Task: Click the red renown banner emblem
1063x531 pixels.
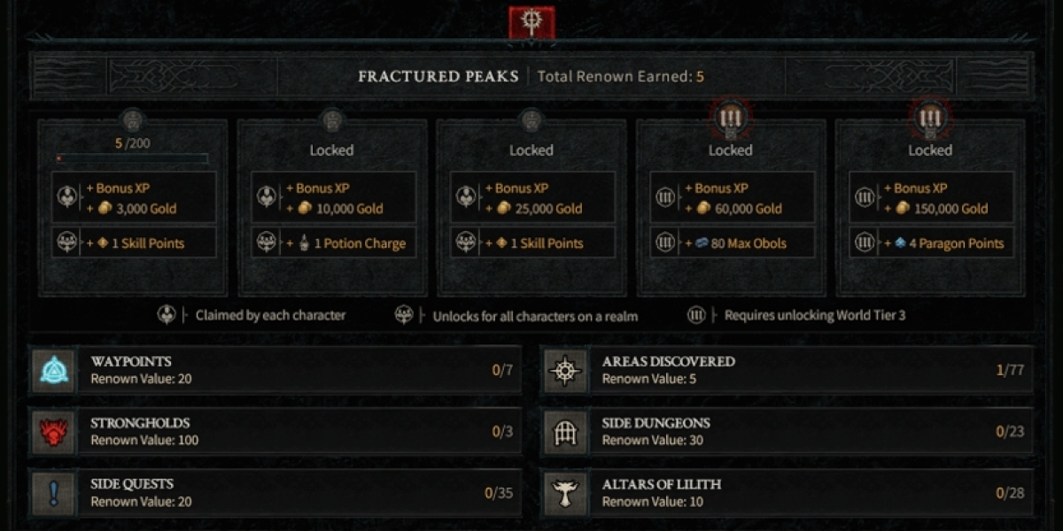Action: coord(531,21)
